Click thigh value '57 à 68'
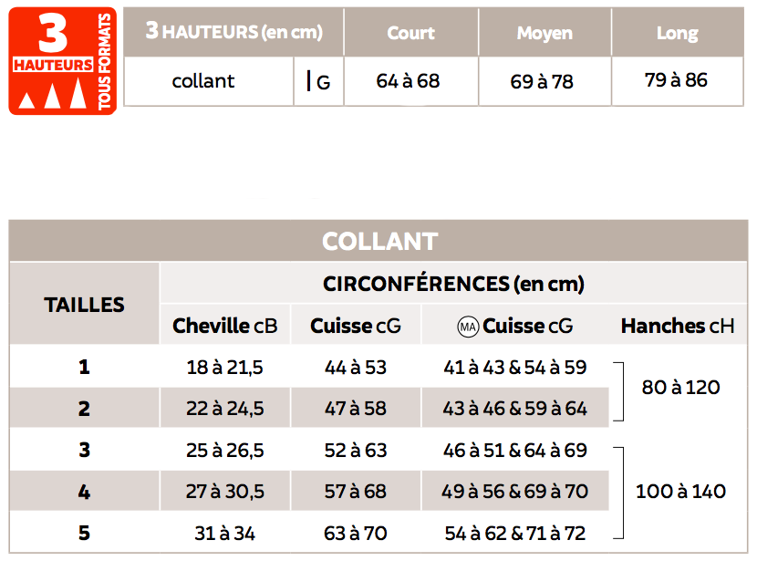Viewport: 757px width, 561px height. 356,492
